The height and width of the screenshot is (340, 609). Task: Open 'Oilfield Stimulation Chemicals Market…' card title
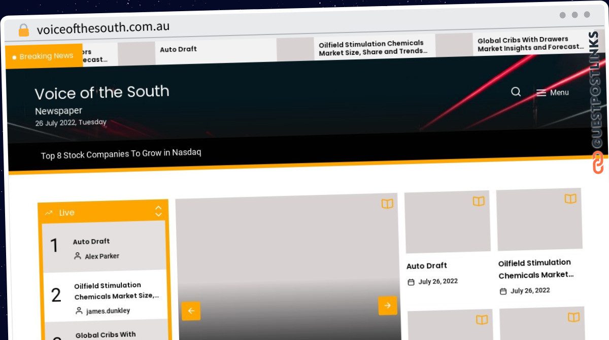click(535, 269)
